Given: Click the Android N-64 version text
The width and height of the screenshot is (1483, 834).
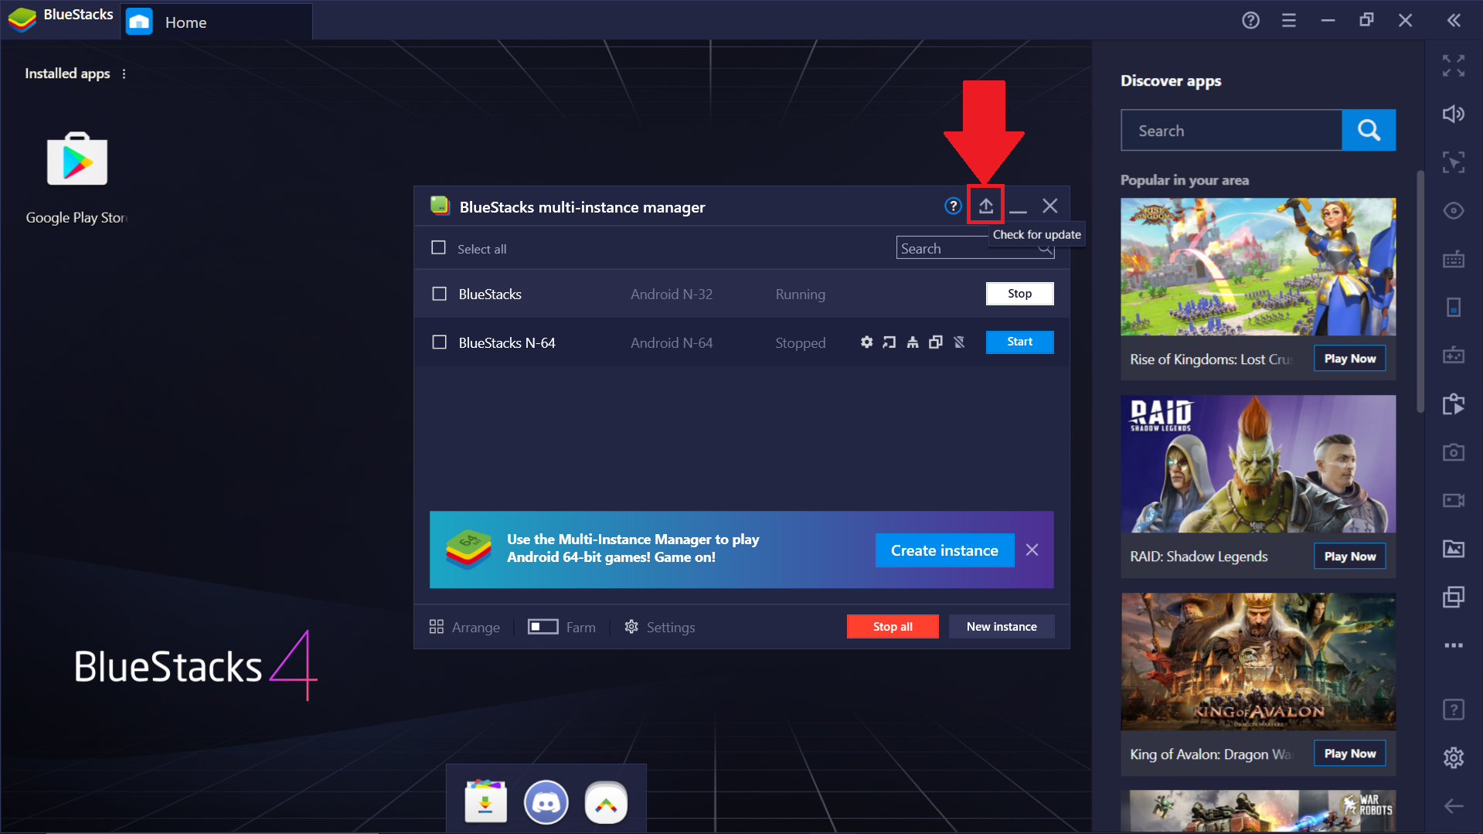Looking at the screenshot, I should [671, 342].
